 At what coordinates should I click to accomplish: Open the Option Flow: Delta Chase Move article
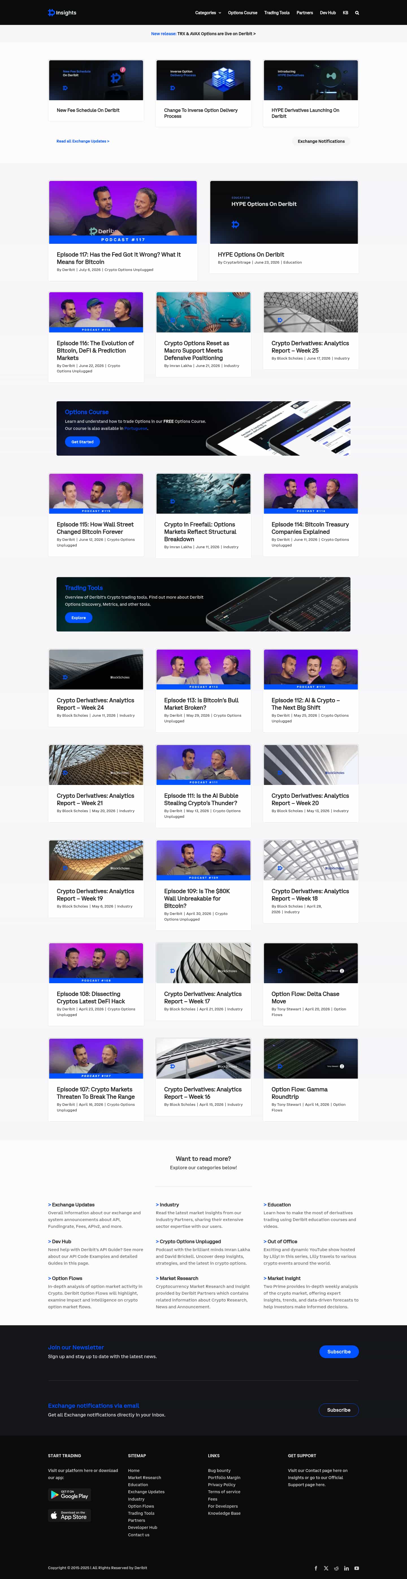tap(306, 997)
